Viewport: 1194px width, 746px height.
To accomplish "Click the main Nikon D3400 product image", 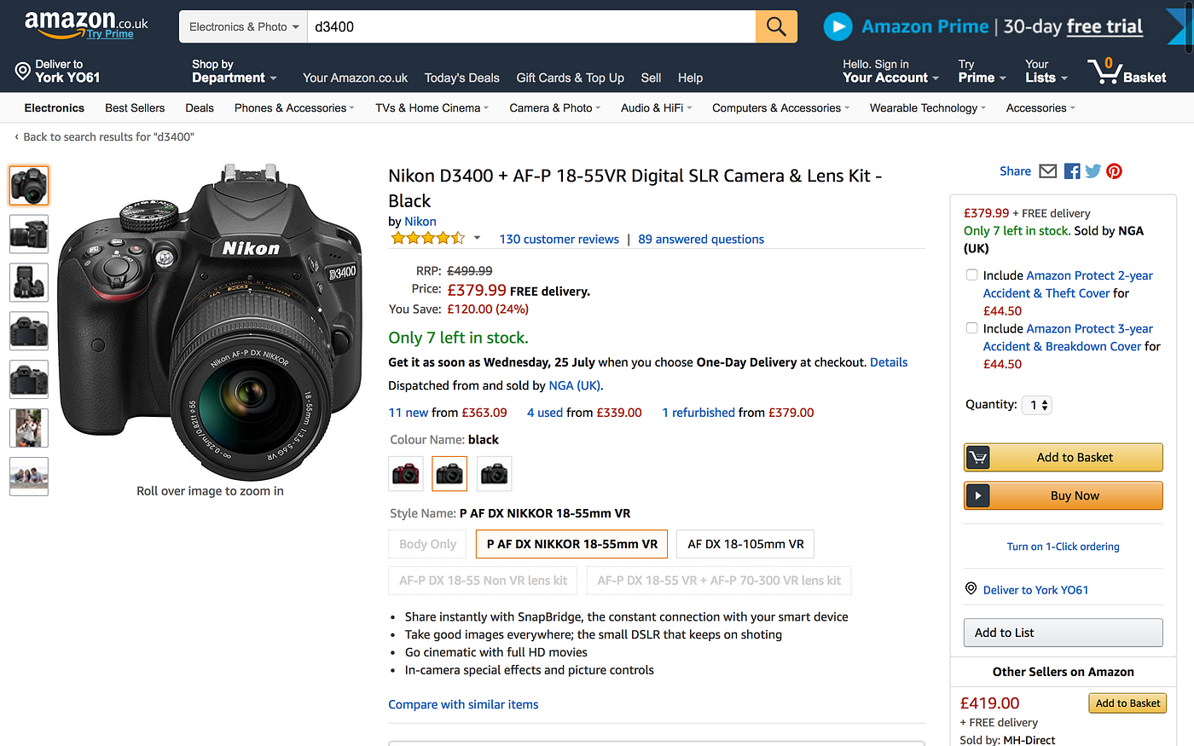I will (x=208, y=321).
